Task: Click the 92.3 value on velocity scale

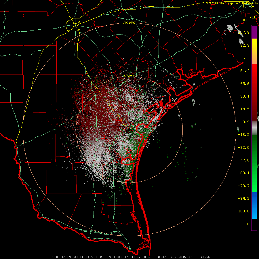Action: [x=245, y=45]
